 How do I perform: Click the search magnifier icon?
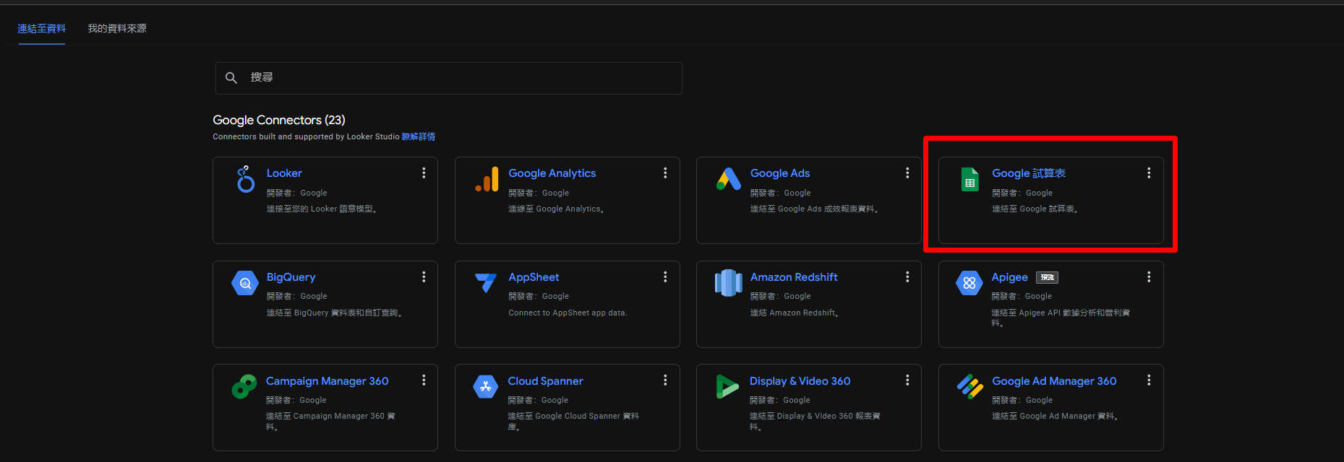(231, 77)
